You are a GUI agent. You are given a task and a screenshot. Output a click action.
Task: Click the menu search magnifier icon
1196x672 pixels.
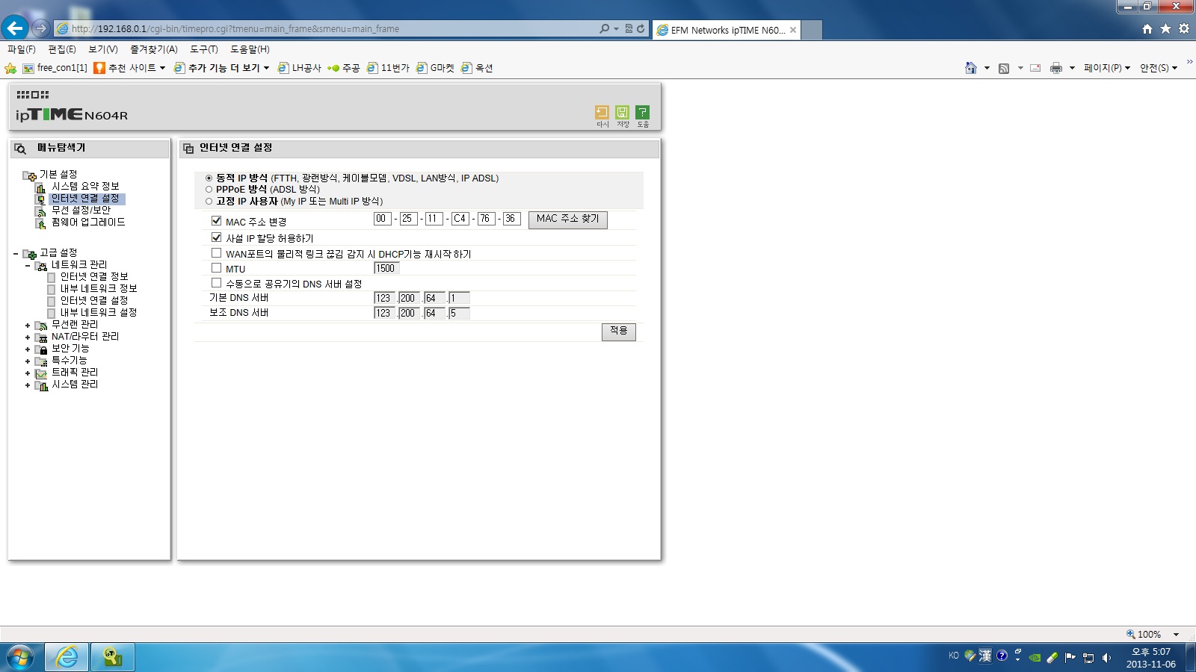[20, 149]
